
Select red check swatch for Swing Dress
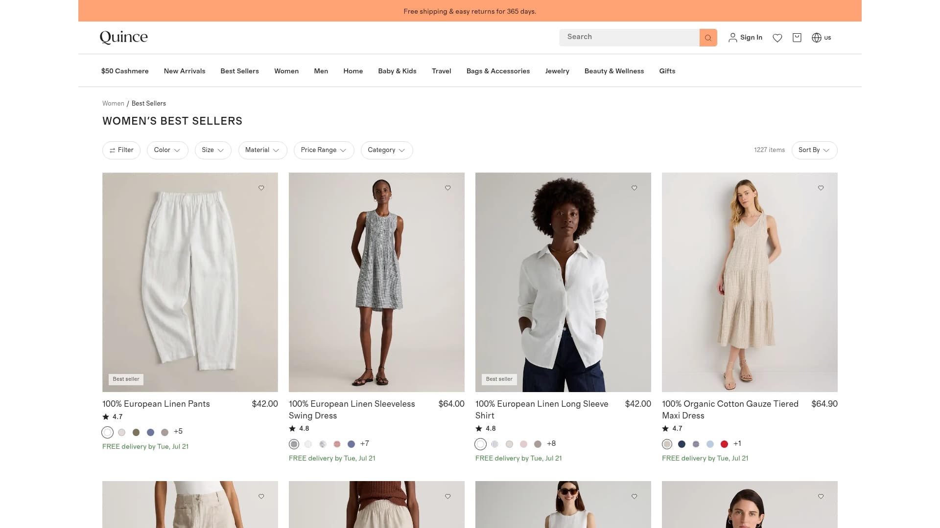[x=337, y=444]
